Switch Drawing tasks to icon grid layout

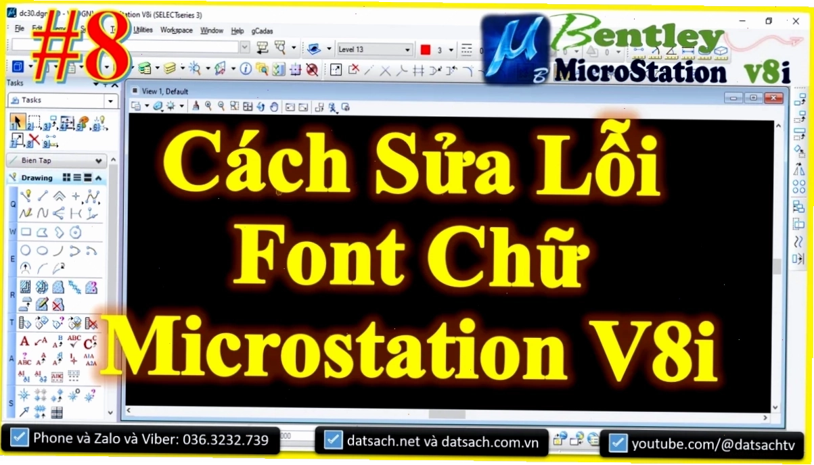click(67, 178)
